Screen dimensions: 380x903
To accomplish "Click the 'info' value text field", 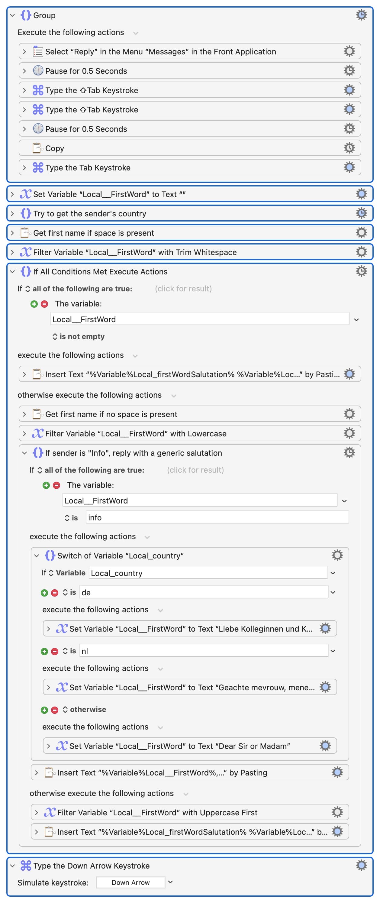I will tap(217, 517).
